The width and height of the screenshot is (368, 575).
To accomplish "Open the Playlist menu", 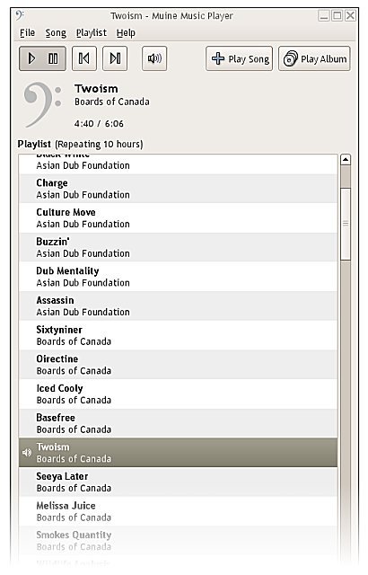I will pos(92,33).
